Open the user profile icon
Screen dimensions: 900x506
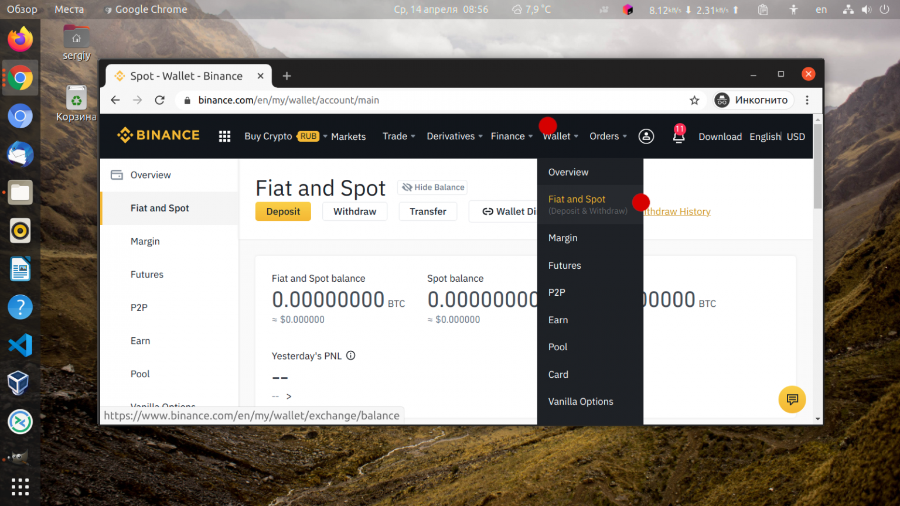click(x=646, y=136)
